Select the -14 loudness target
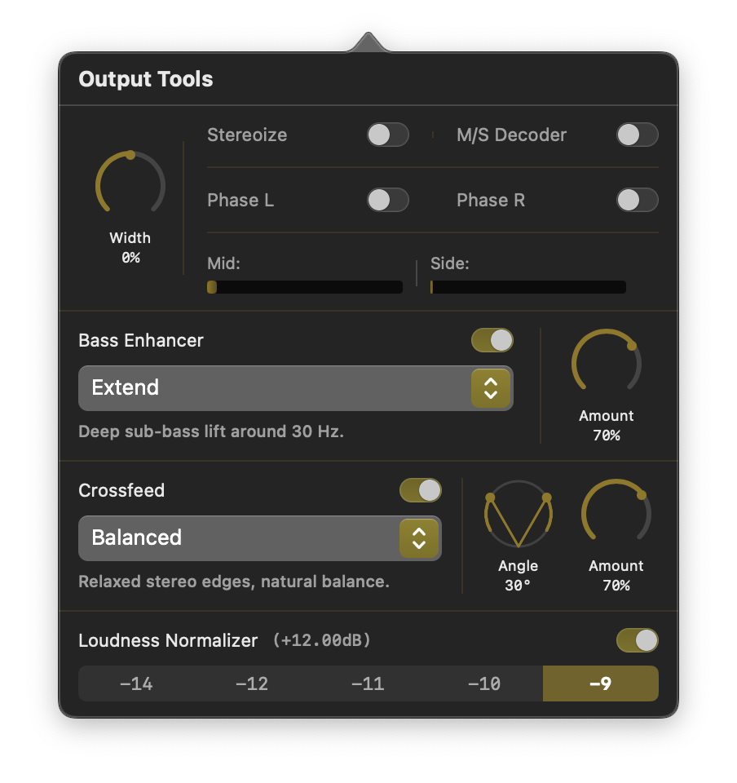Image resolution: width=737 pixels, height=783 pixels. pyautogui.click(x=136, y=683)
